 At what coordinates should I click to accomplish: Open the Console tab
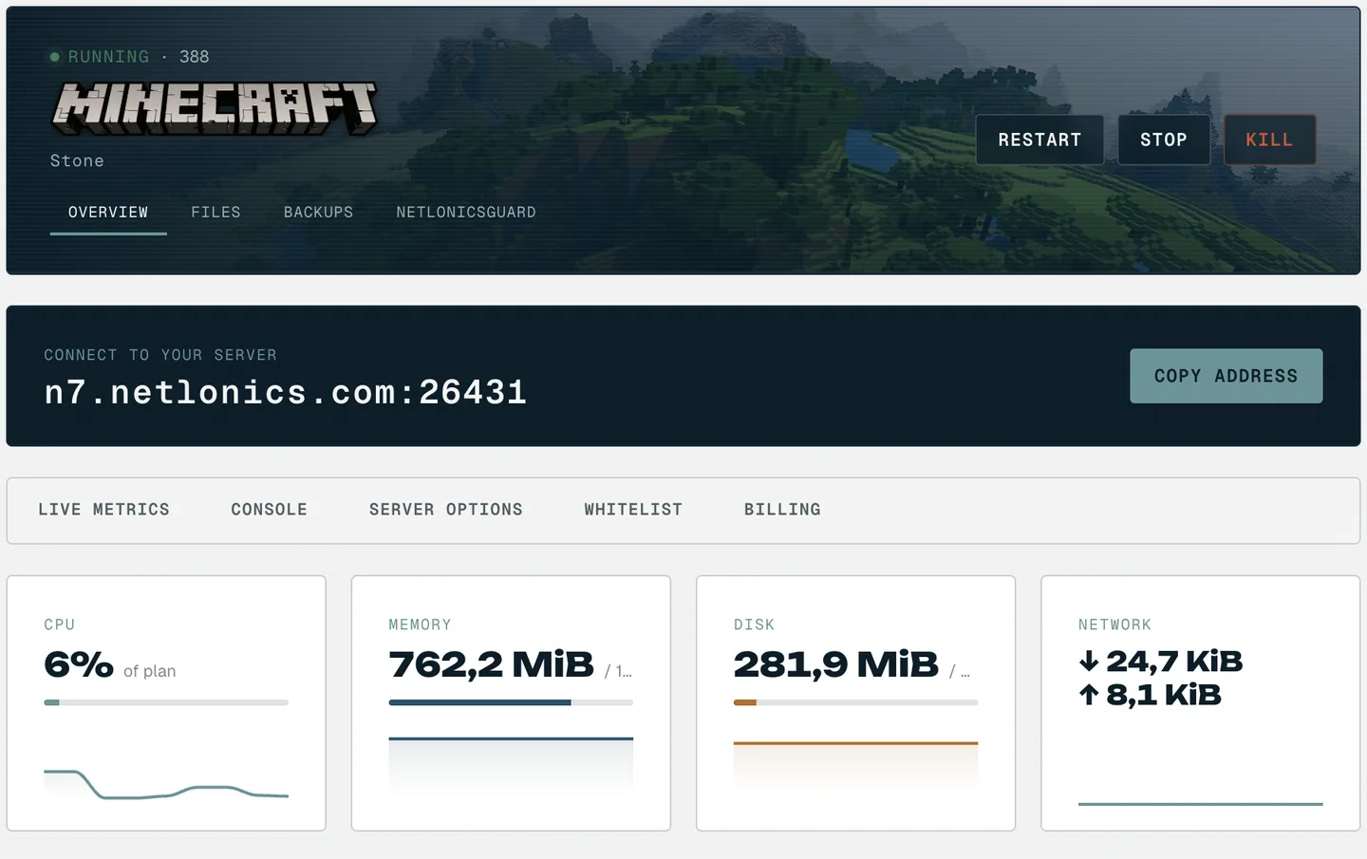[x=269, y=510]
